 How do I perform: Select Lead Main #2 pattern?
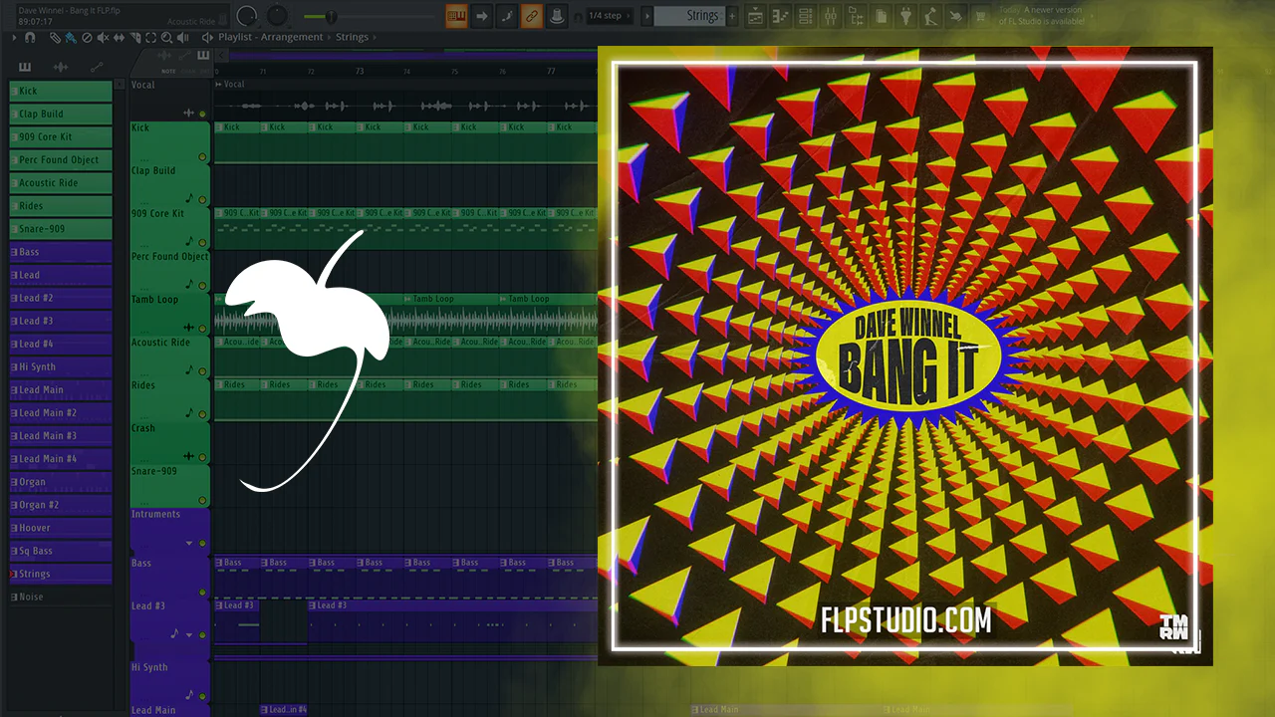pyautogui.click(x=61, y=412)
